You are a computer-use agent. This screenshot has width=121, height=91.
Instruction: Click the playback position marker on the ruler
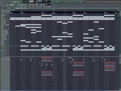coord(65,11)
